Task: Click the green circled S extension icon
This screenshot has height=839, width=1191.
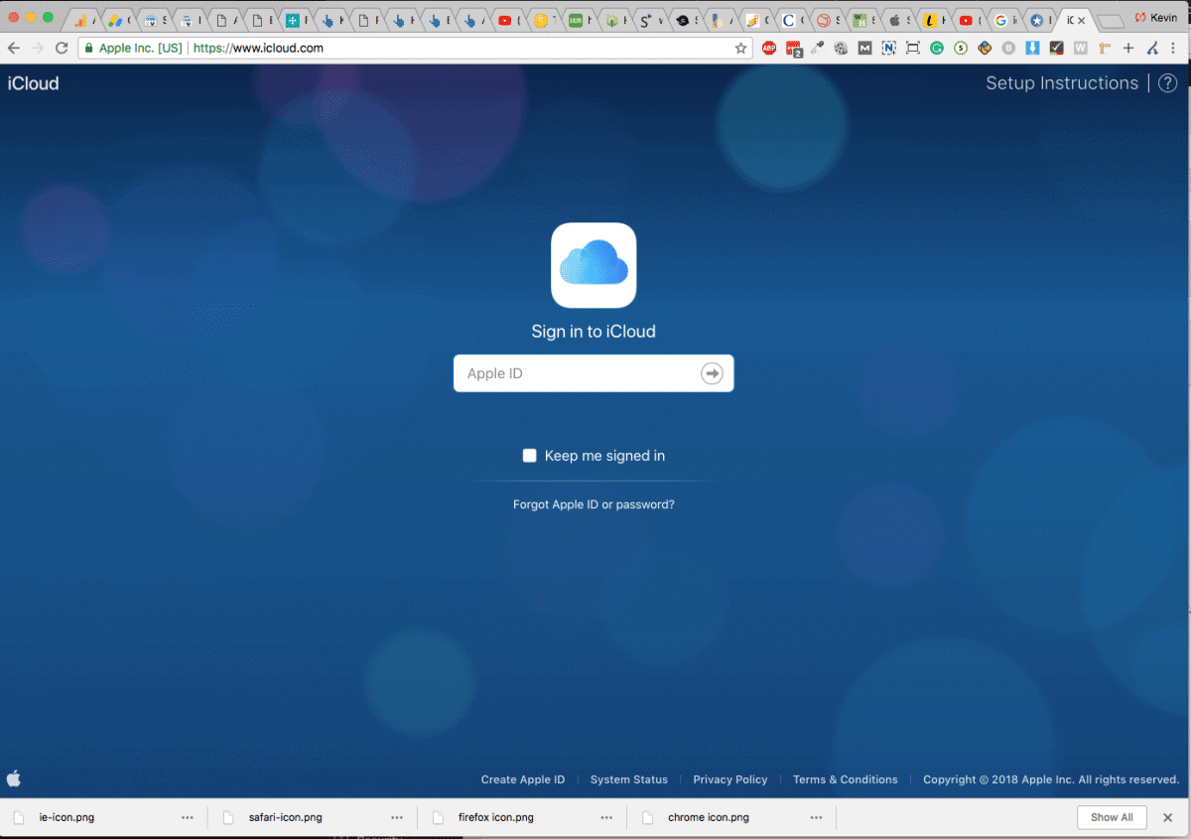Action: 961,48
